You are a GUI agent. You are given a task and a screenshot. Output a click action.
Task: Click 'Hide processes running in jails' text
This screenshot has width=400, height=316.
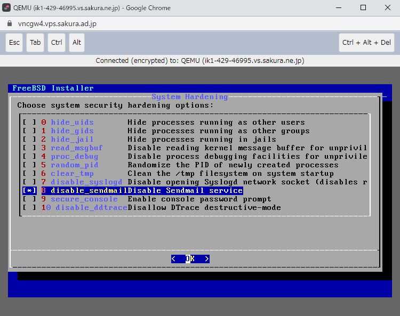[202, 140]
